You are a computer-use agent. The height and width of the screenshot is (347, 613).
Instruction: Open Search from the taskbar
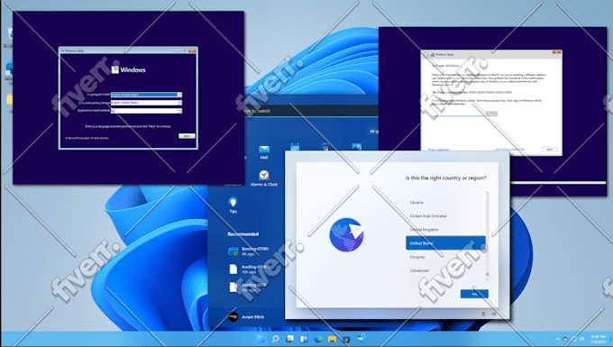(275, 339)
